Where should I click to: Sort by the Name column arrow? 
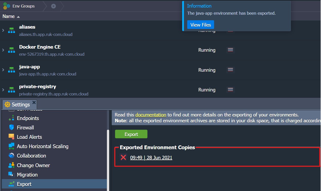(18, 17)
